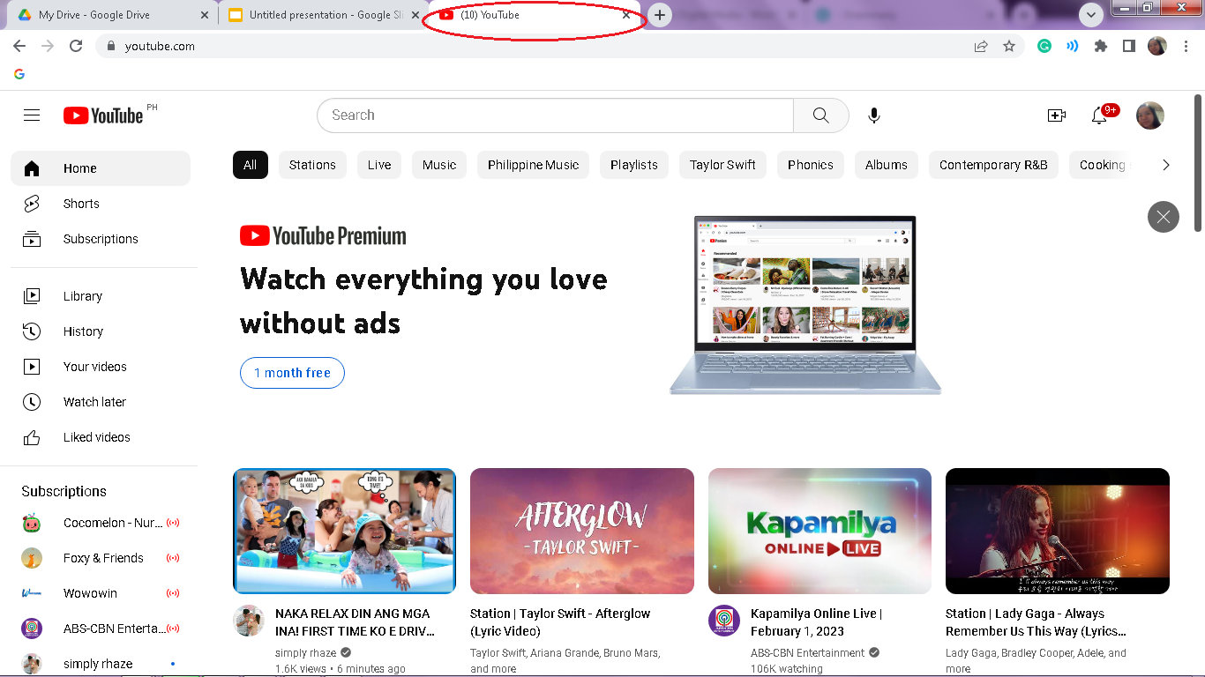Open ABS-CBN Entertainment subscription in sidebar
The width and height of the screenshot is (1205, 677).
[x=101, y=629]
